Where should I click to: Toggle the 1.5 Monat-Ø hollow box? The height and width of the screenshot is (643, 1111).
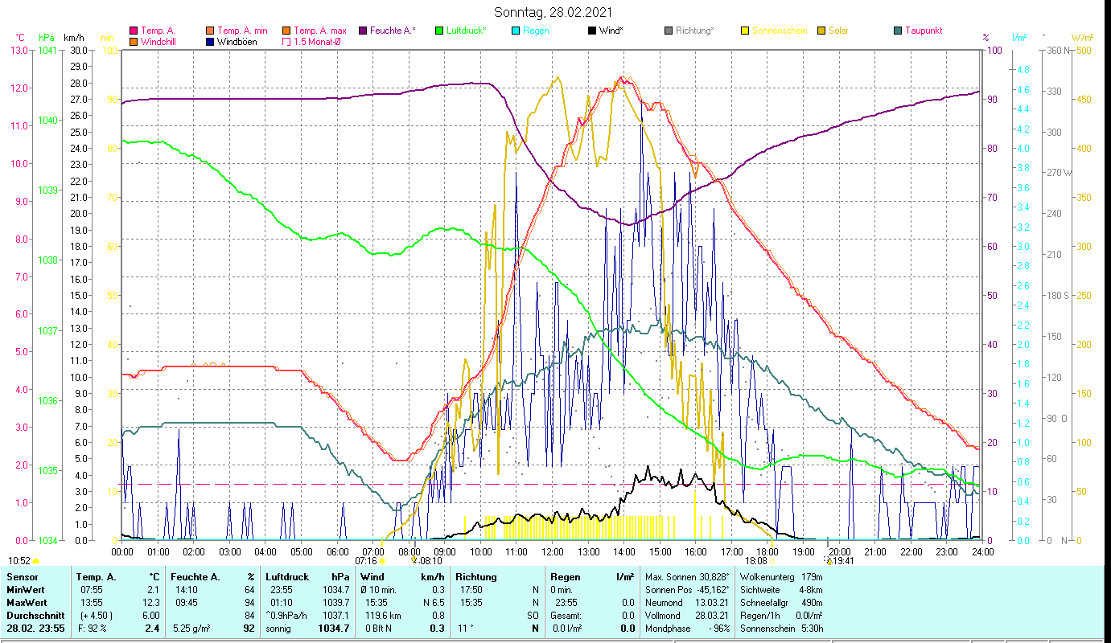tap(286, 42)
